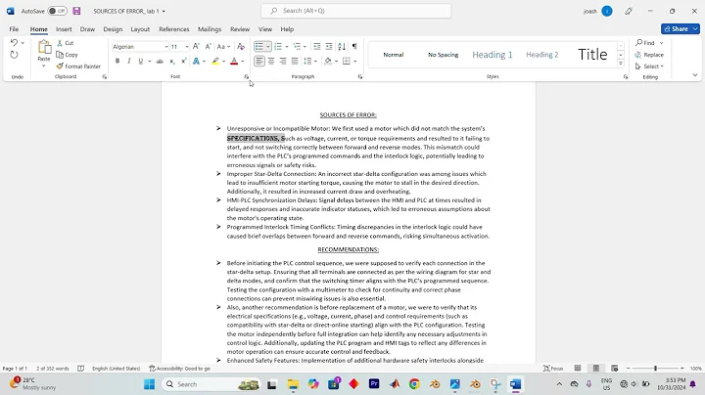
Task: Open Word from Windows taskbar
Action: pyautogui.click(x=516, y=384)
